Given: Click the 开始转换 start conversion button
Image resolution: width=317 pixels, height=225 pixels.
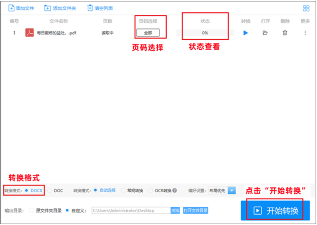Looking at the screenshot, I should click(275, 211).
